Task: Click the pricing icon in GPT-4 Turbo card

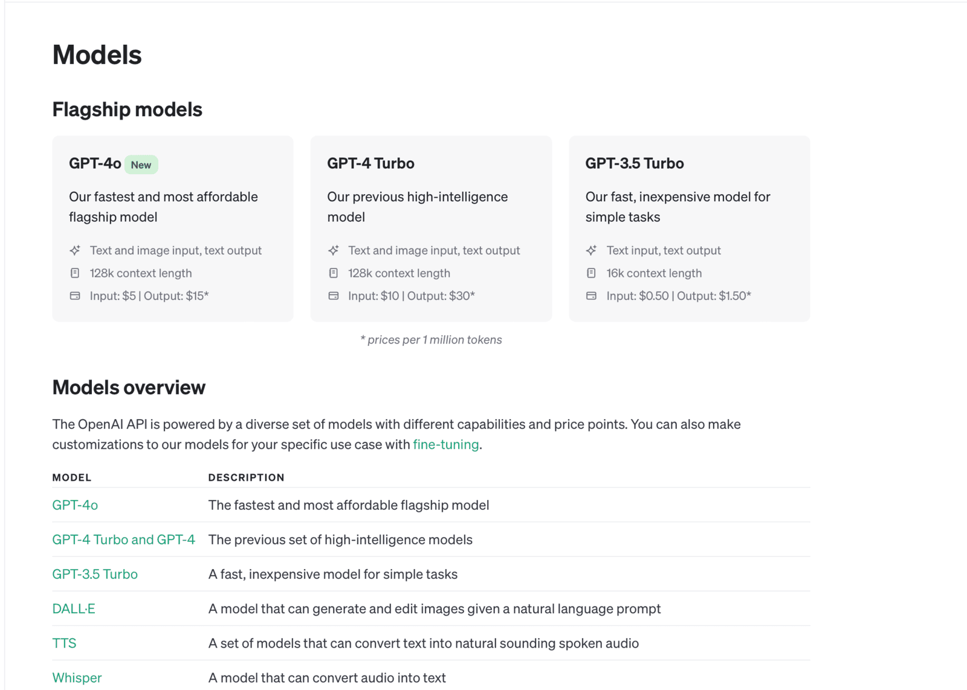Action: pyautogui.click(x=333, y=296)
